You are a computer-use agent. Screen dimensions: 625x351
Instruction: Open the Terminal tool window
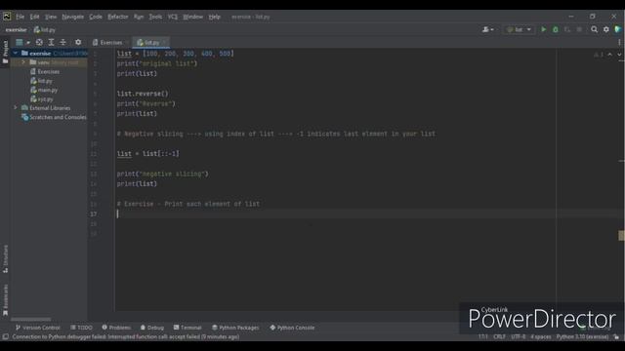tap(187, 328)
